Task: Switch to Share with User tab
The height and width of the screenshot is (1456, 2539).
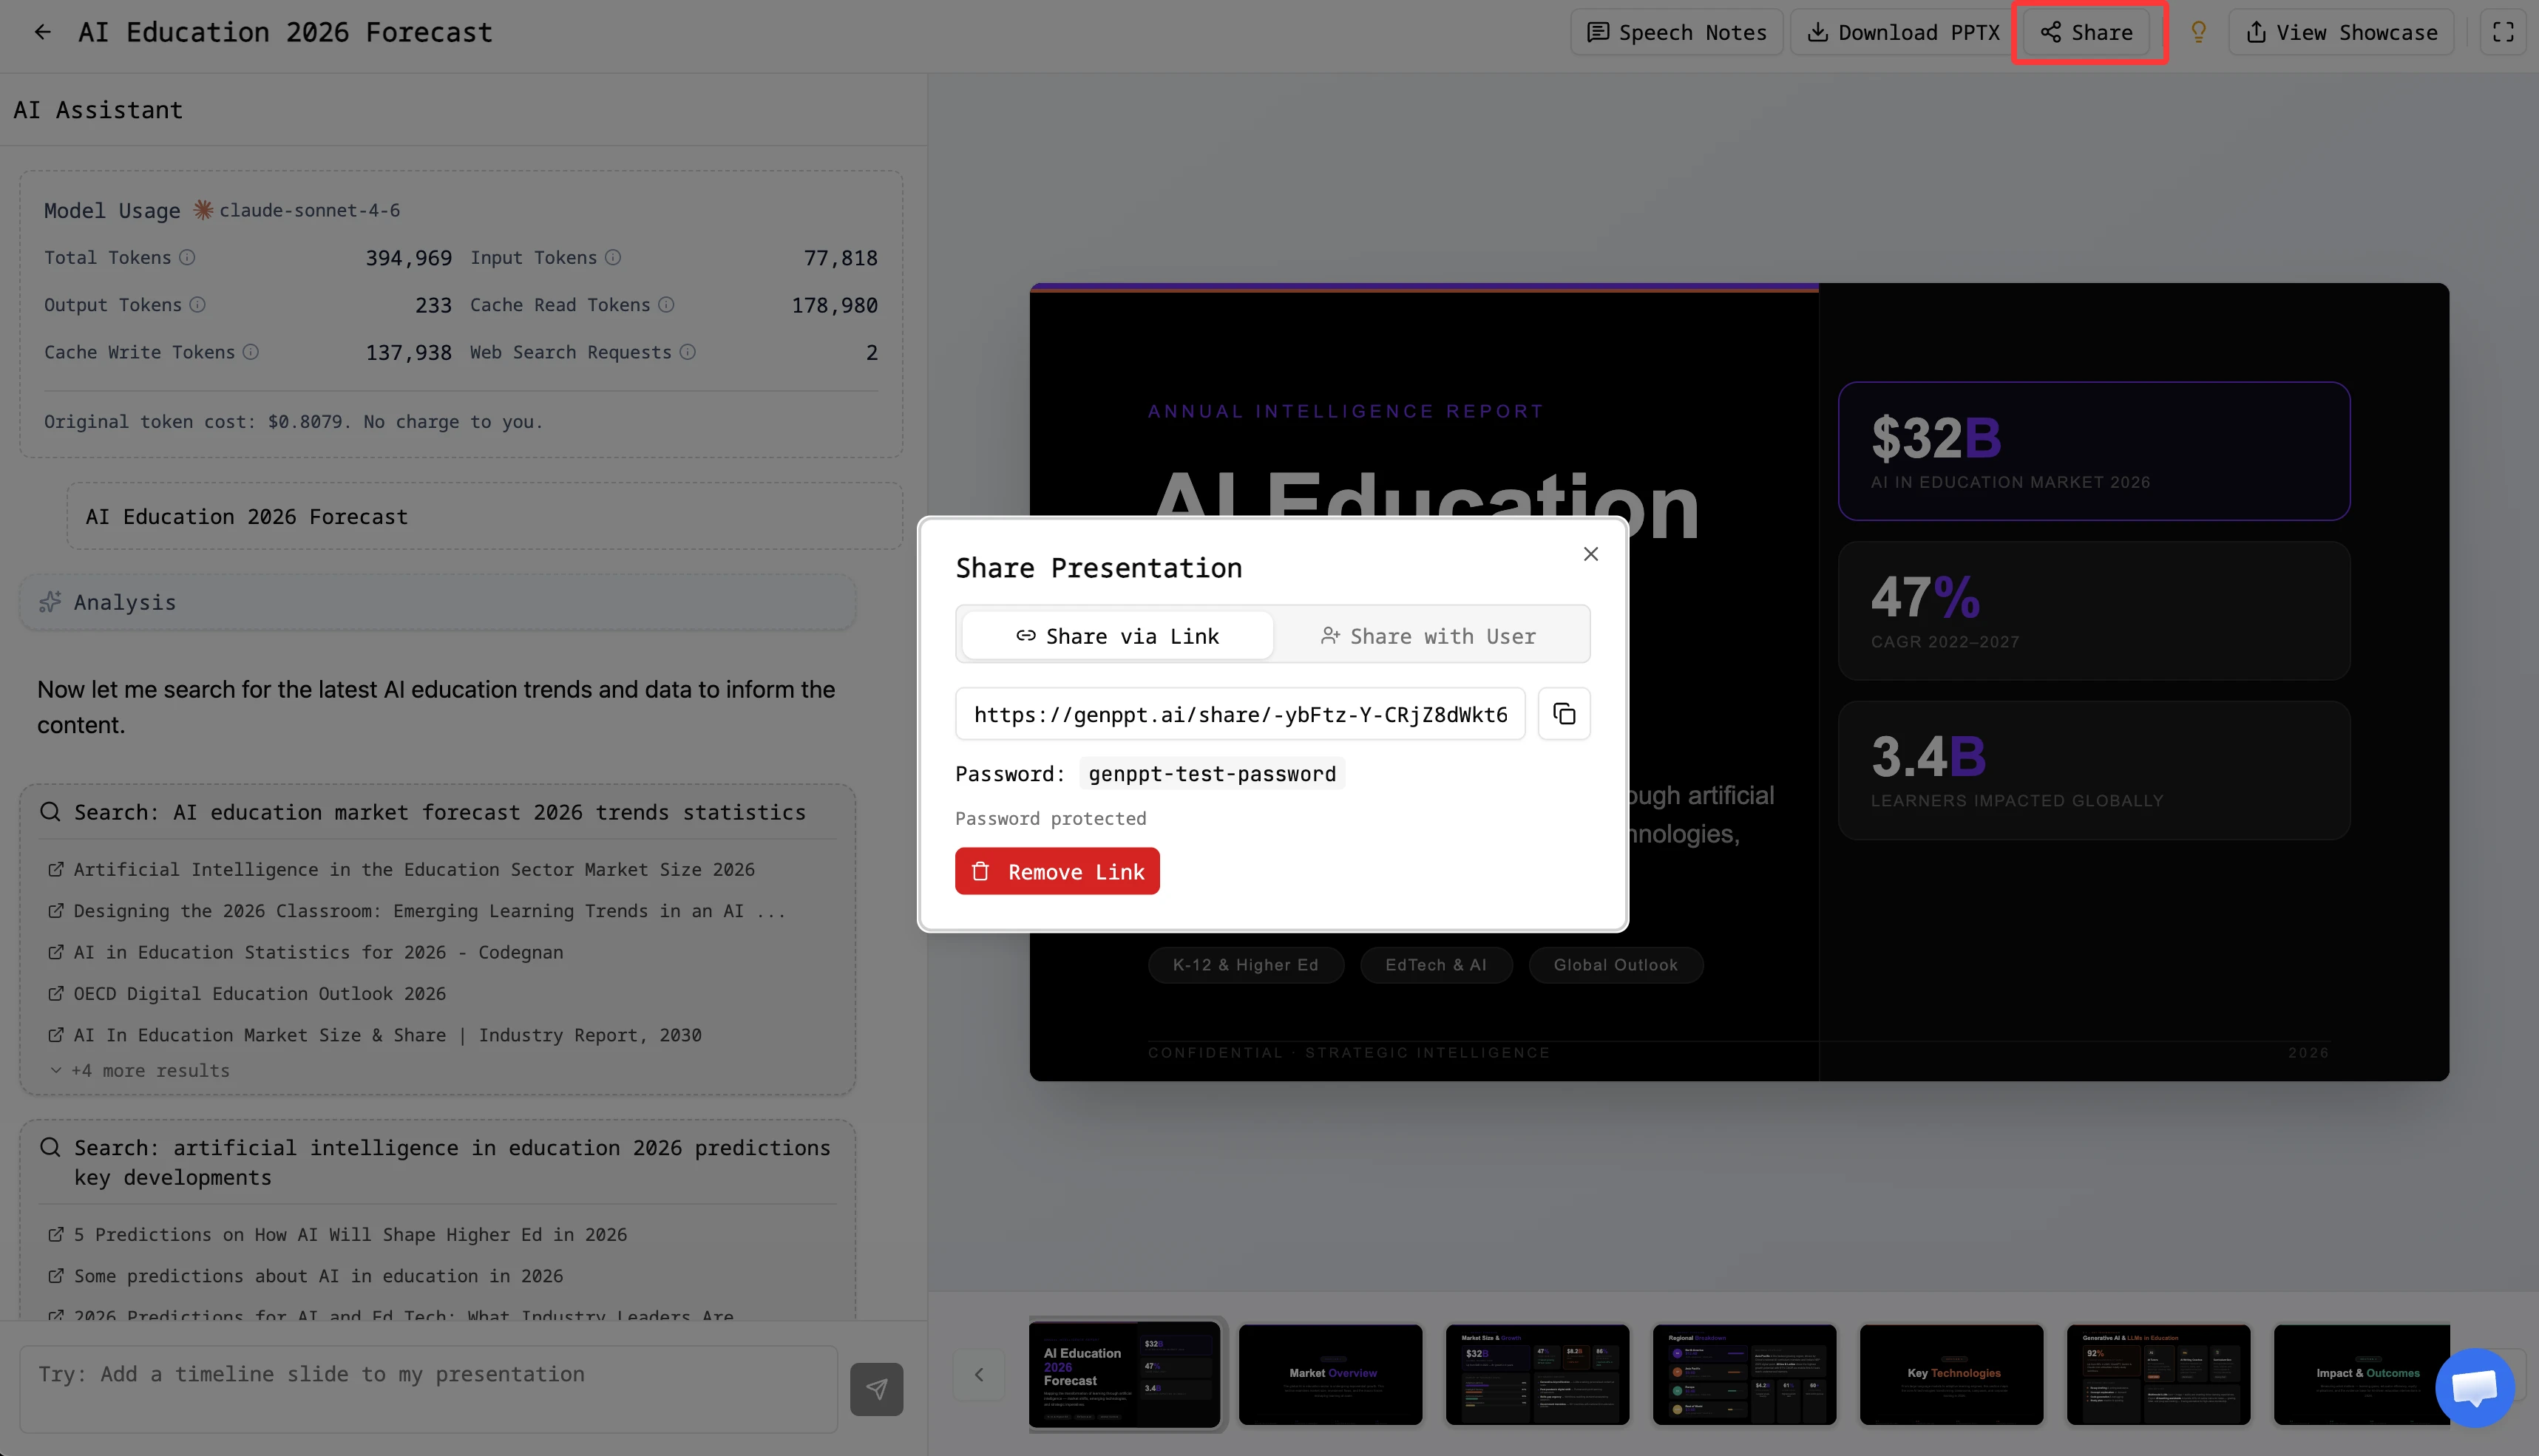Action: (1428, 635)
